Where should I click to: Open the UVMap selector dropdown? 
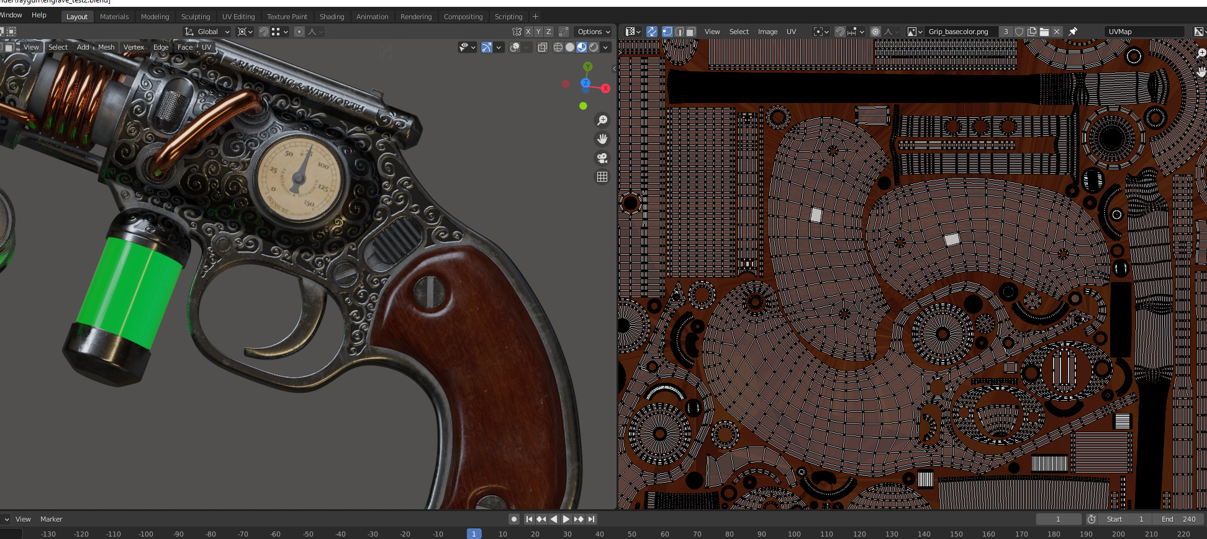pos(1144,32)
